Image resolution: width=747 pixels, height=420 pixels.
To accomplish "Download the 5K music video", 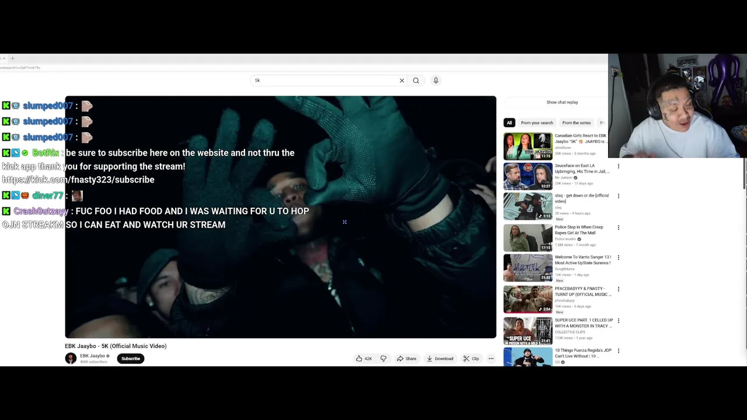I will (440, 359).
